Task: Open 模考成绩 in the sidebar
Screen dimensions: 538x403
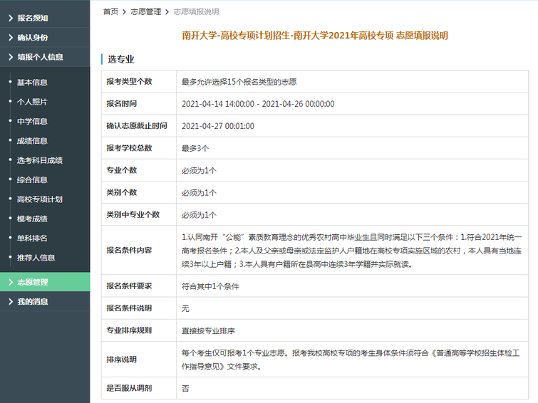Action: pos(32,219)
